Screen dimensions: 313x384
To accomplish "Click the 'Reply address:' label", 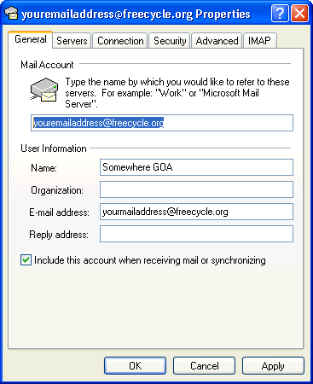I will (59, 235).
